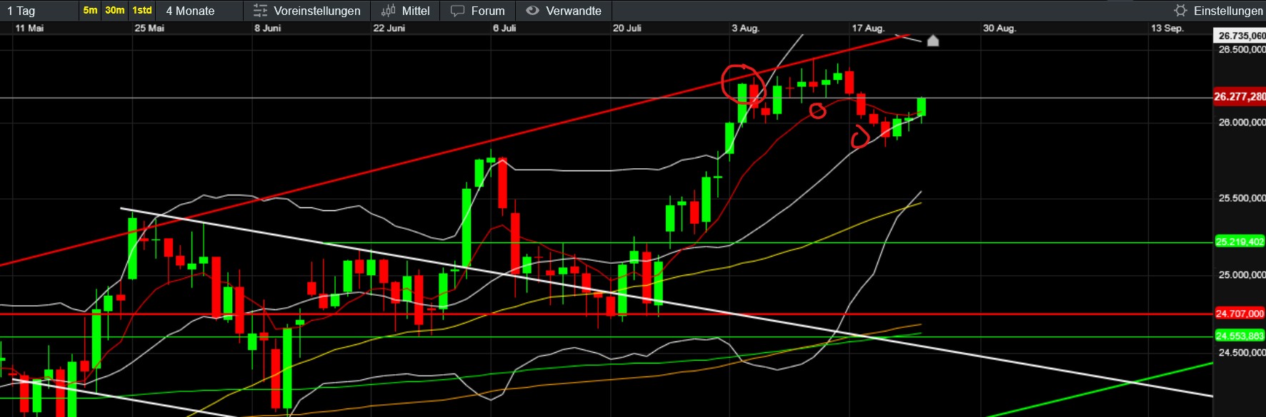Switch chart to 30m interval
1266x417 pixels.
(114, 10)
